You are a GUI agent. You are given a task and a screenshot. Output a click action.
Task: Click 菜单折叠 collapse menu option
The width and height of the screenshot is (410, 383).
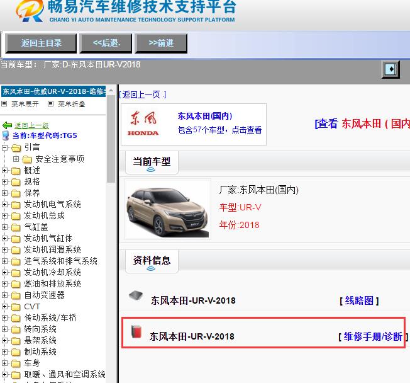72,105
